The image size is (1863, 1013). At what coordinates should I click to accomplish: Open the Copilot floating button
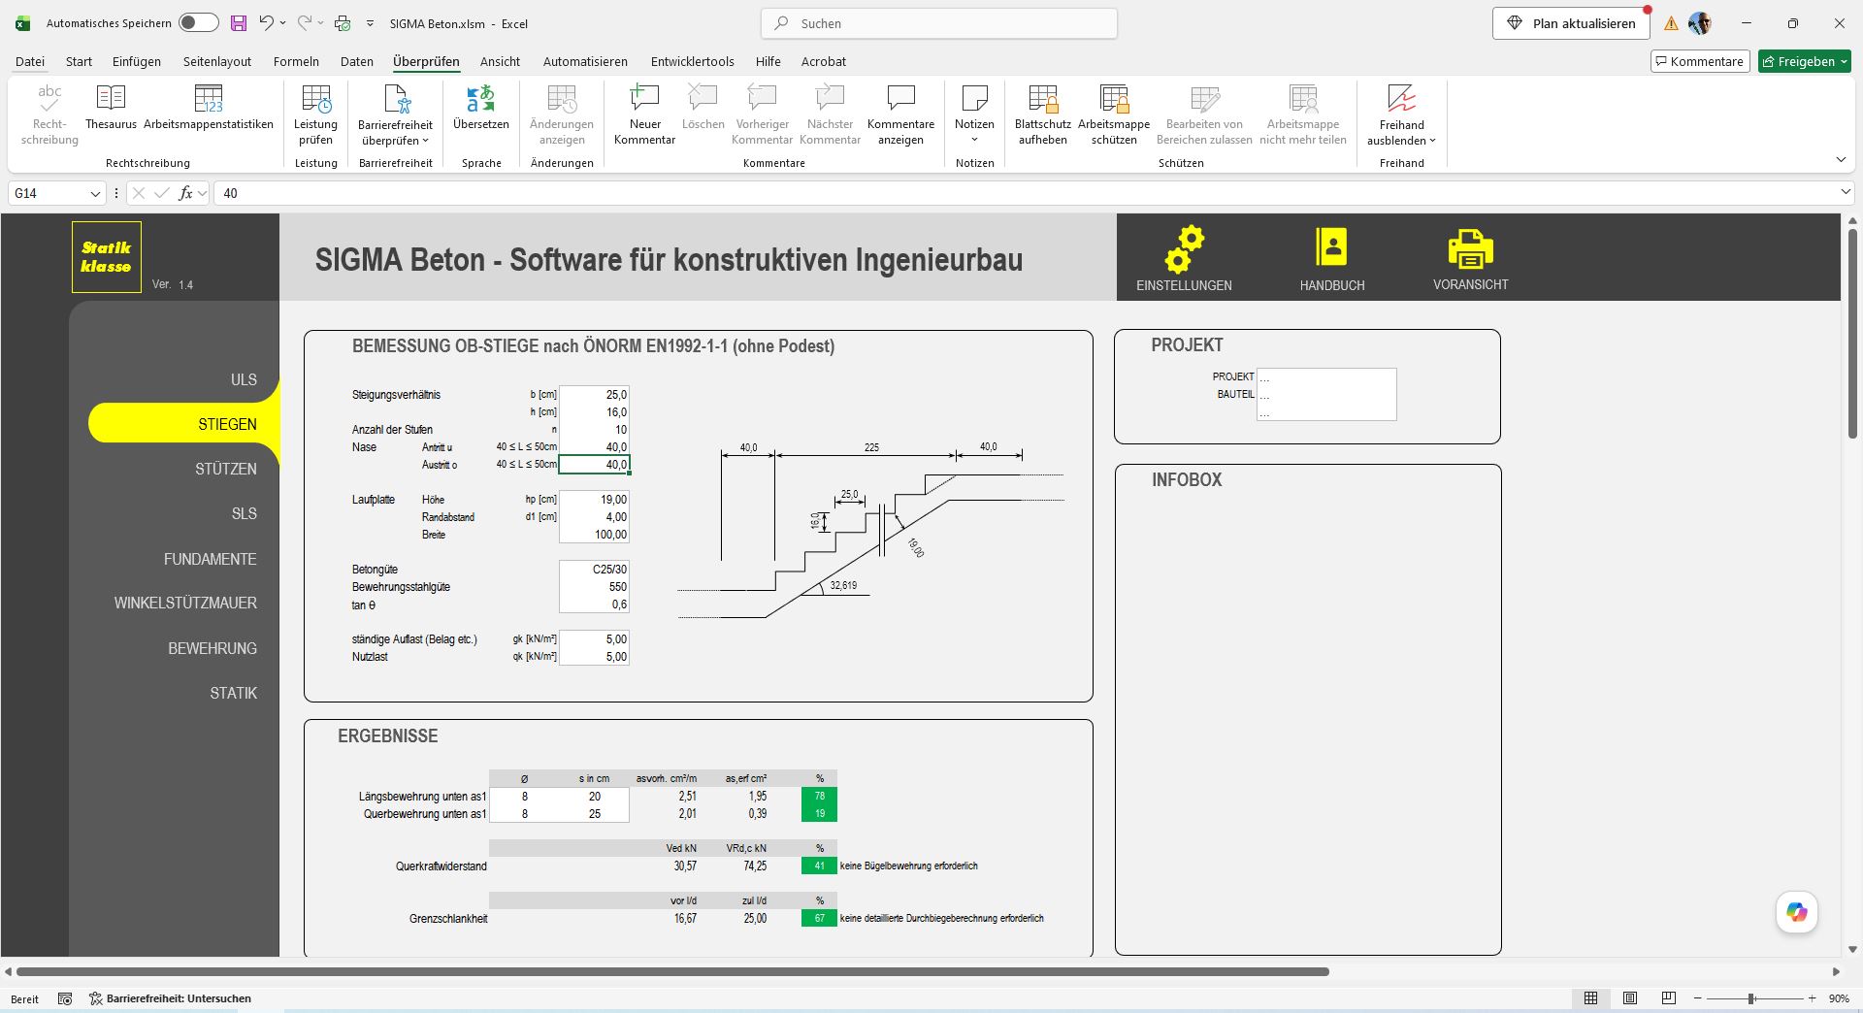[x=1797, y=912]
